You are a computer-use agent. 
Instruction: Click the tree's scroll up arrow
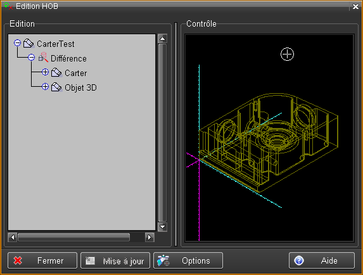coord(163,39)
